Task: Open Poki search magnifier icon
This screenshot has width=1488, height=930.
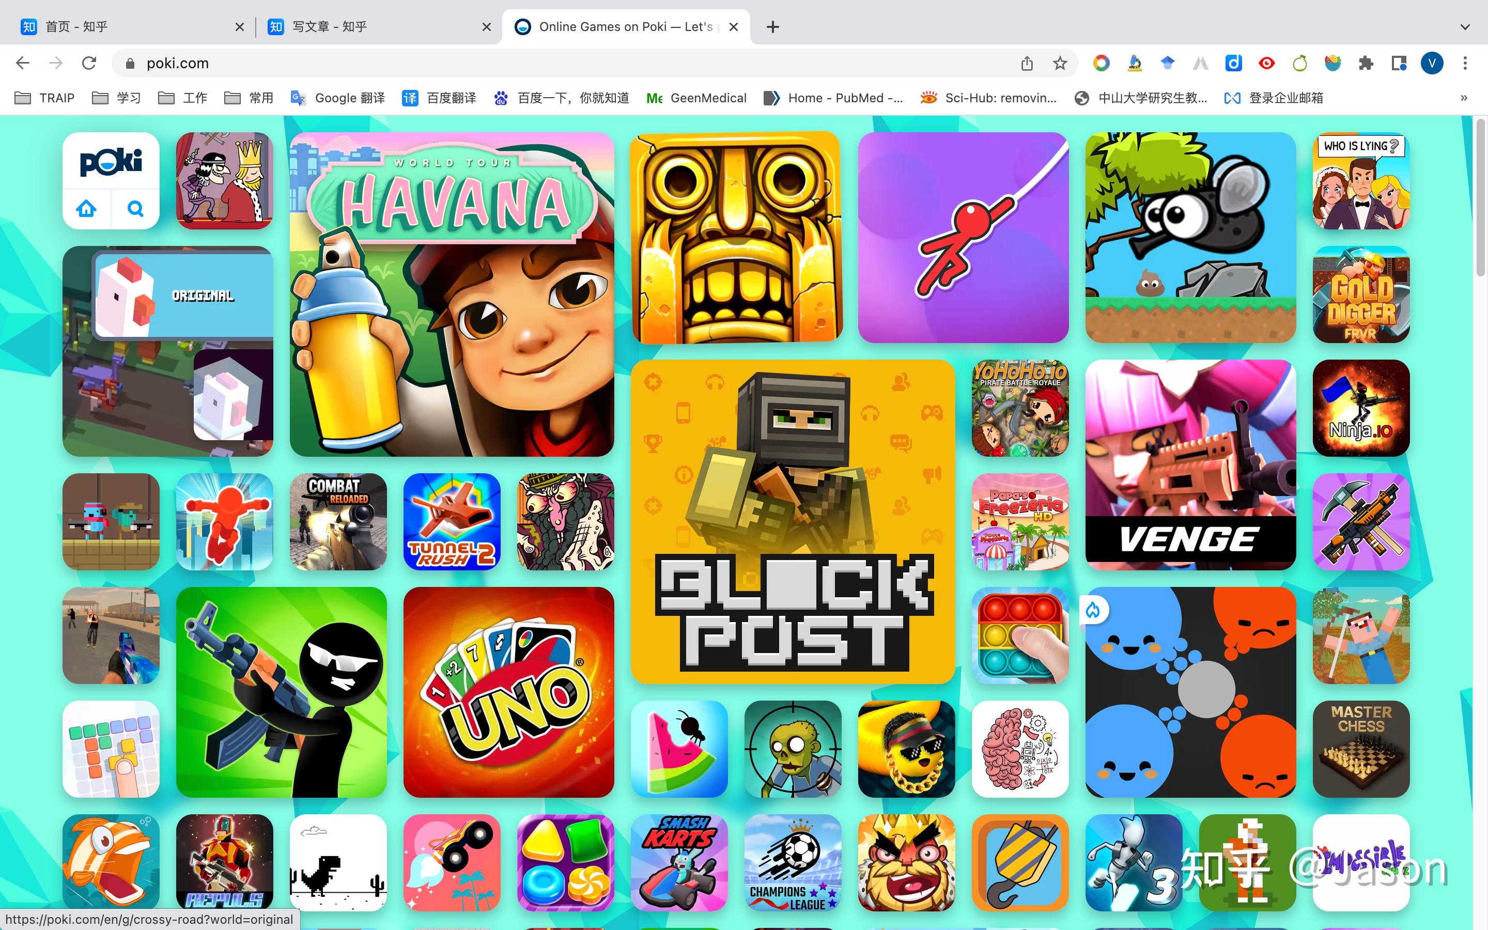Action: (135, 209)
